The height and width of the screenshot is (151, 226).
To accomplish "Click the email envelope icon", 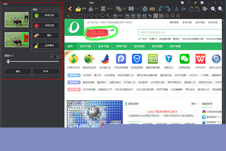I will coord(152,9).
